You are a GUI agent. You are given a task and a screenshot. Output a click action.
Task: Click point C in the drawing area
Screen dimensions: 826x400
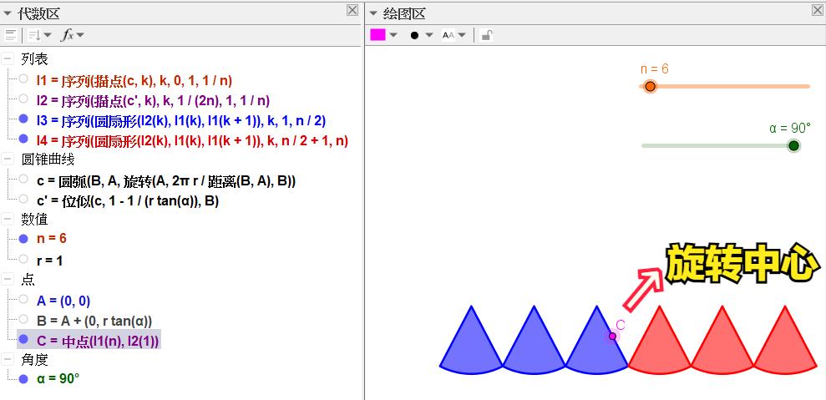(612, 336)
